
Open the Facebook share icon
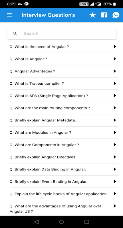[x=104, y=15]
